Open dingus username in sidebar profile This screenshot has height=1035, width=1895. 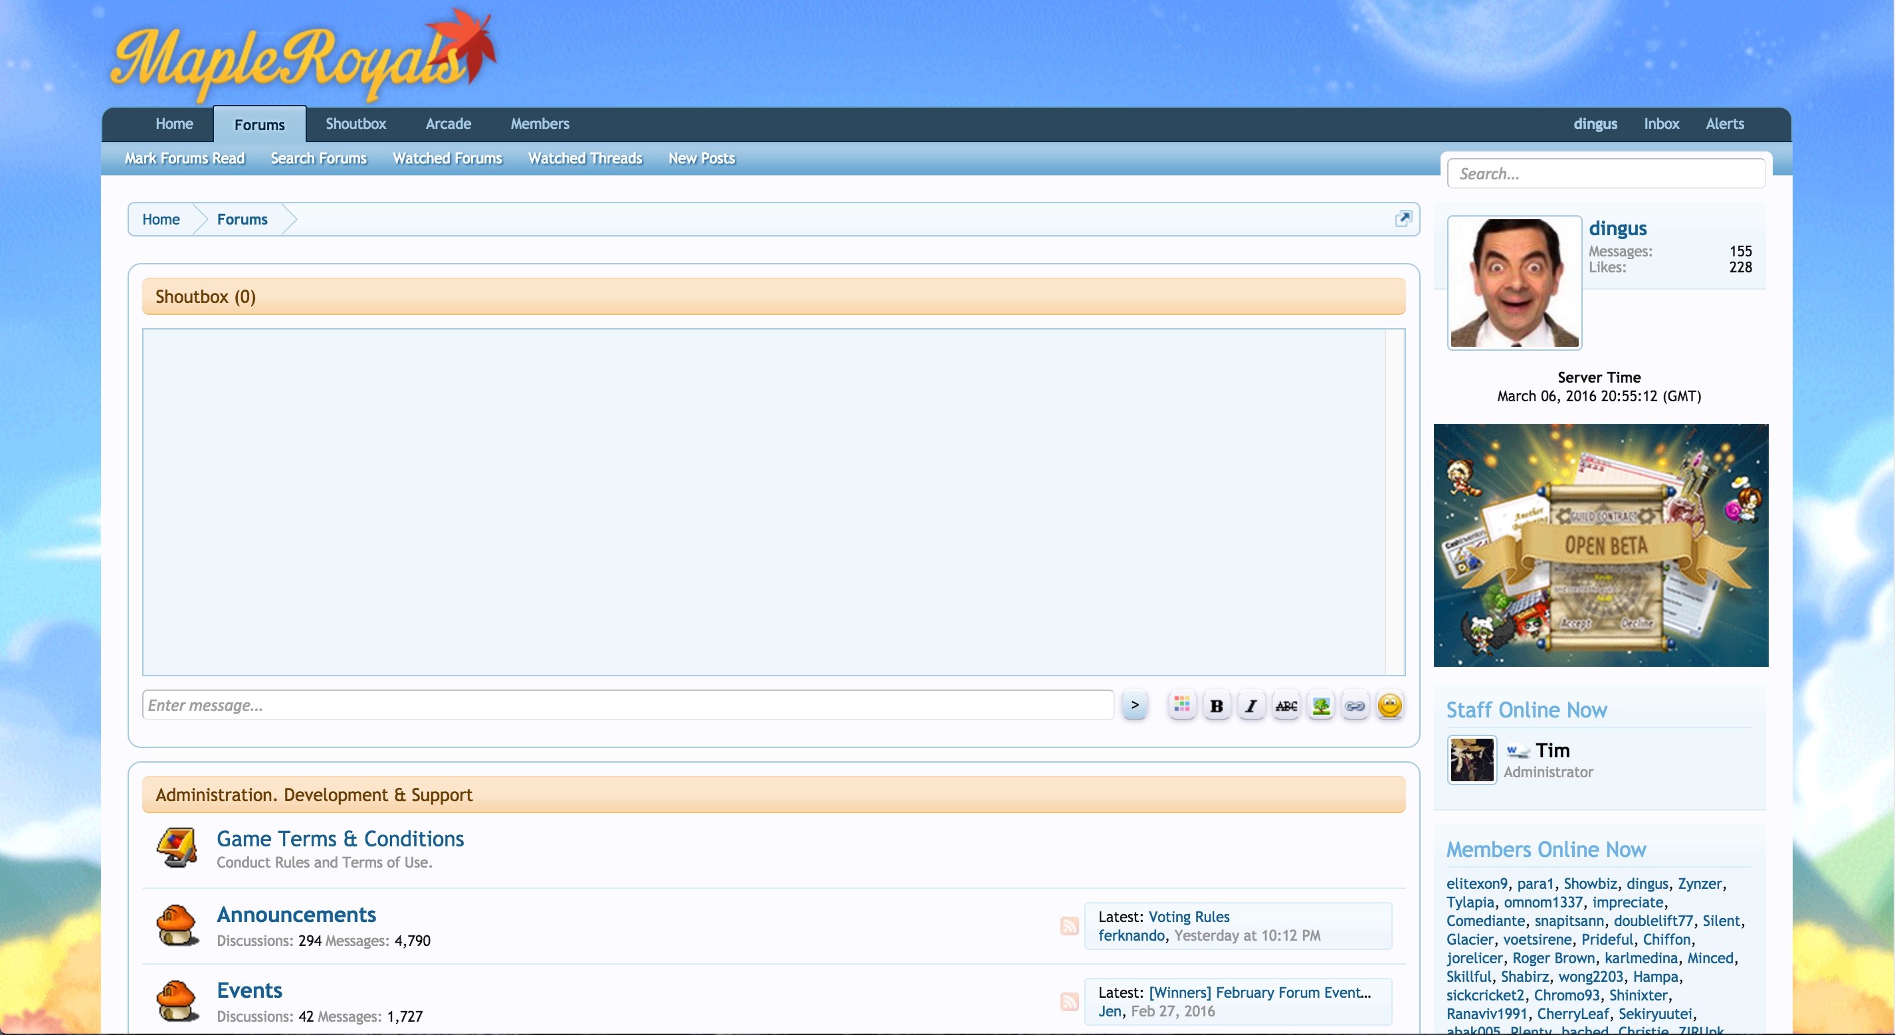click(x=1617, y=228)
